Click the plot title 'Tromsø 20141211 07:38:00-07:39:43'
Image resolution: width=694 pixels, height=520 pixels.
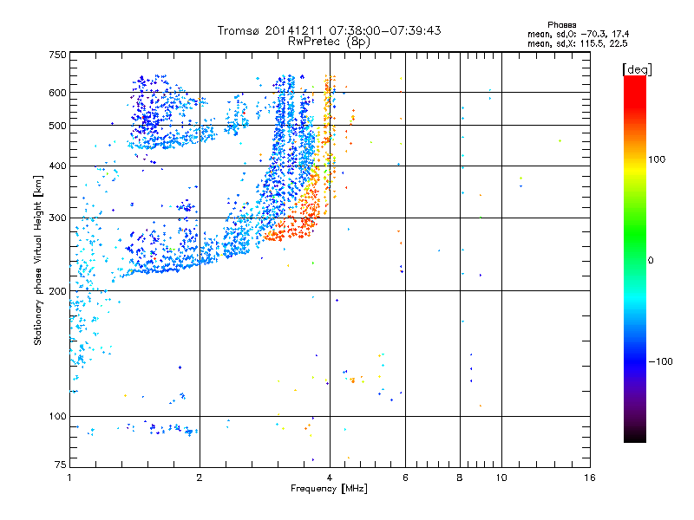tap(329, 30)
